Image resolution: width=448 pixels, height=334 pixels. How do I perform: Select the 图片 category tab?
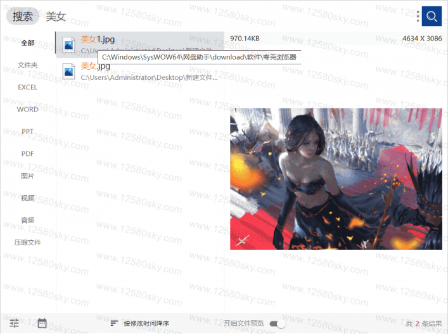(27, 176)
